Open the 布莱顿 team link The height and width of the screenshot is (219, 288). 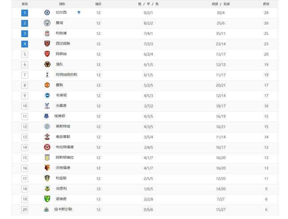(61, 96)
